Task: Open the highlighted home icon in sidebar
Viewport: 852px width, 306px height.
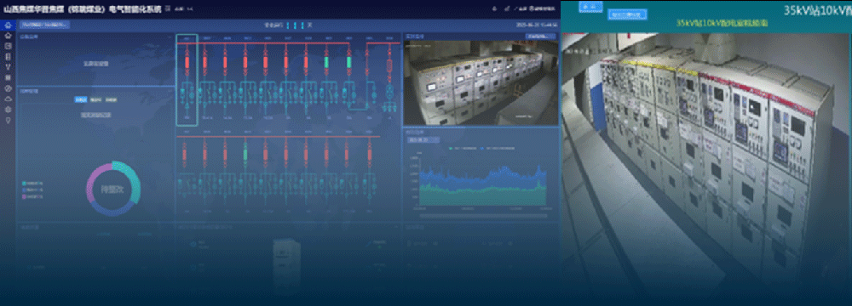Action: pos(8,25)
